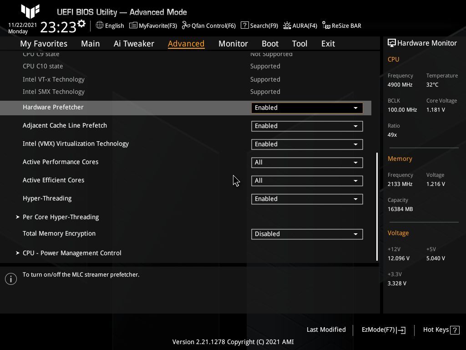Click the EzMode exit arrow icon
466x350 pixels.
click(x=401, y=330)
